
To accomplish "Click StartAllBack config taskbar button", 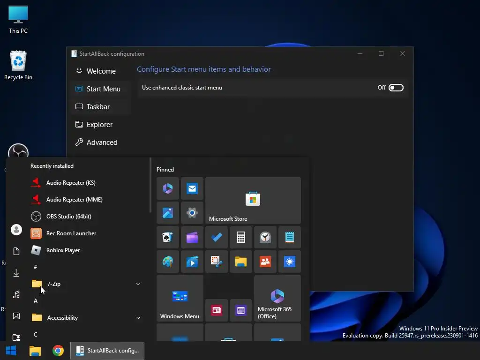I will pos(107,351).
